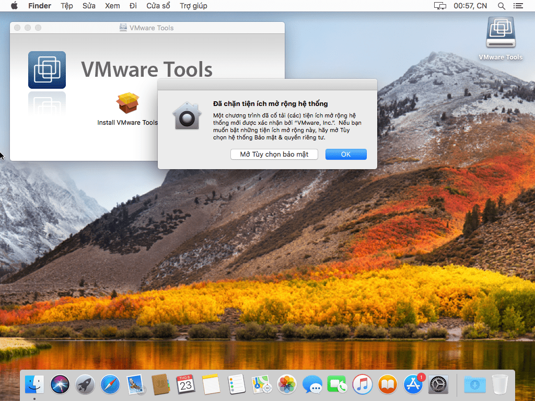Viewport: 535px width, 401px height.
Task: Open the VMware Tools disk on desktop
Action: click(501, 32)
